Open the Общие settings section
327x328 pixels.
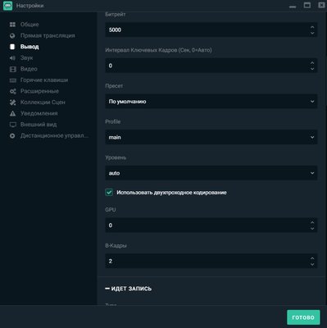(x=30, y=25)
